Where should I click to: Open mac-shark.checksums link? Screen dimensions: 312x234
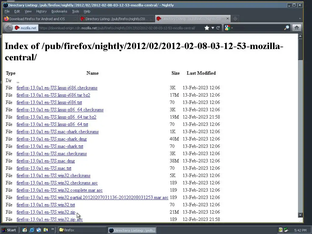click(x=58, y=132)
